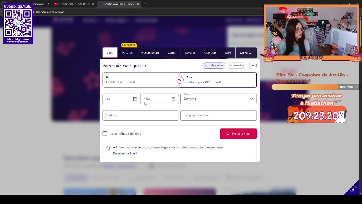
Task: Open the Hospedagem tab
Action: pos(150,53)
